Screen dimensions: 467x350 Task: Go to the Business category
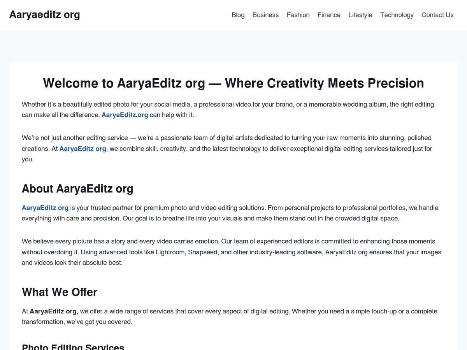(265, 15)
